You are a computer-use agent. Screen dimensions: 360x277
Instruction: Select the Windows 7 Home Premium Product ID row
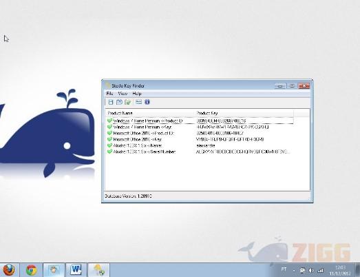pos(200,121)
